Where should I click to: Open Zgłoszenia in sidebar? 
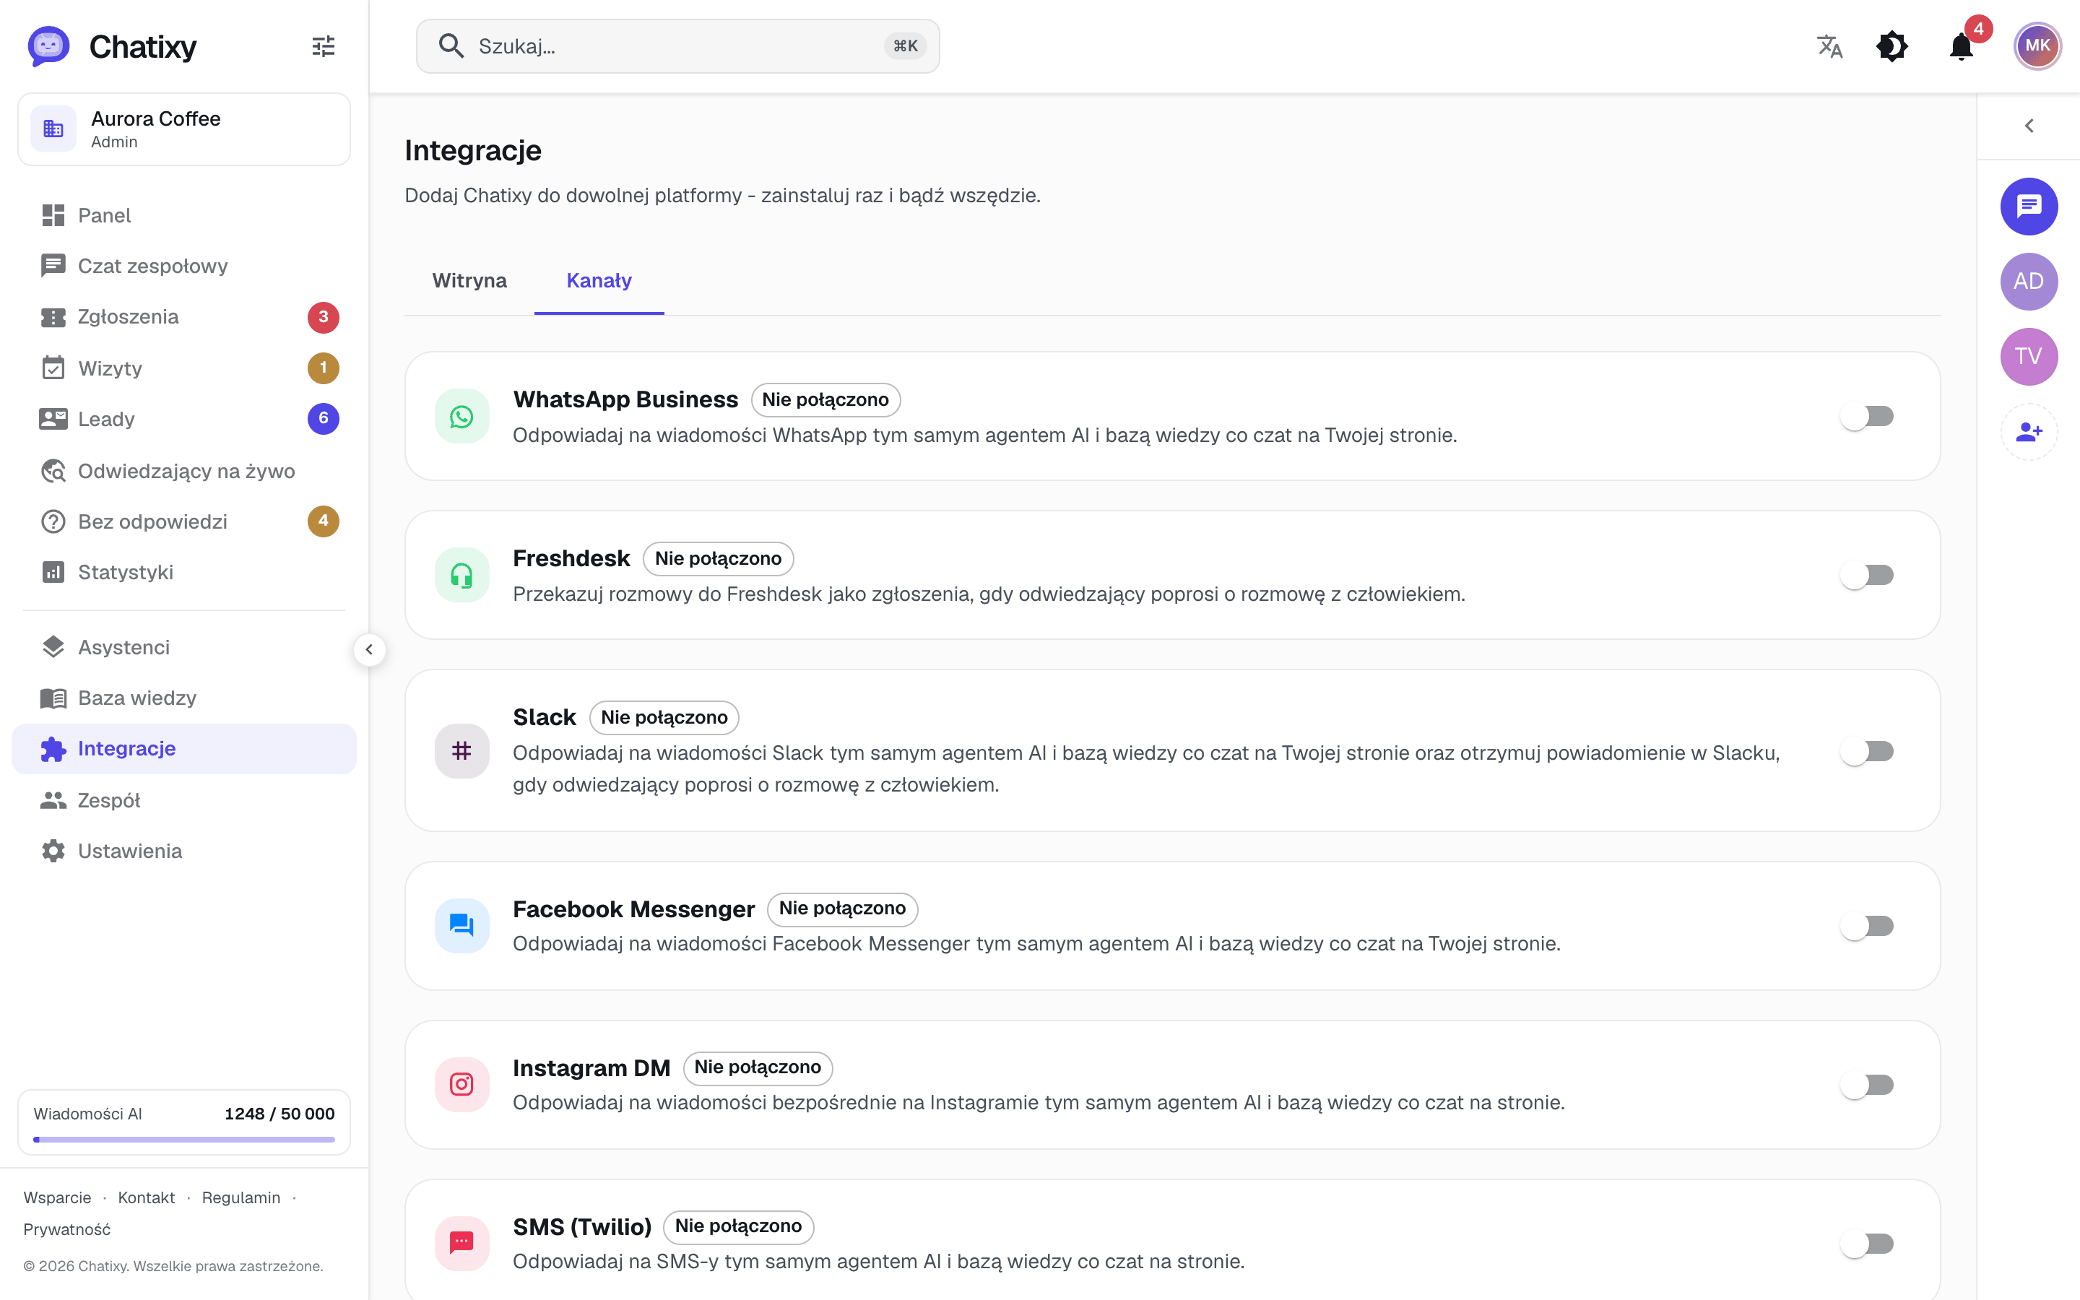tap(184, 317)
